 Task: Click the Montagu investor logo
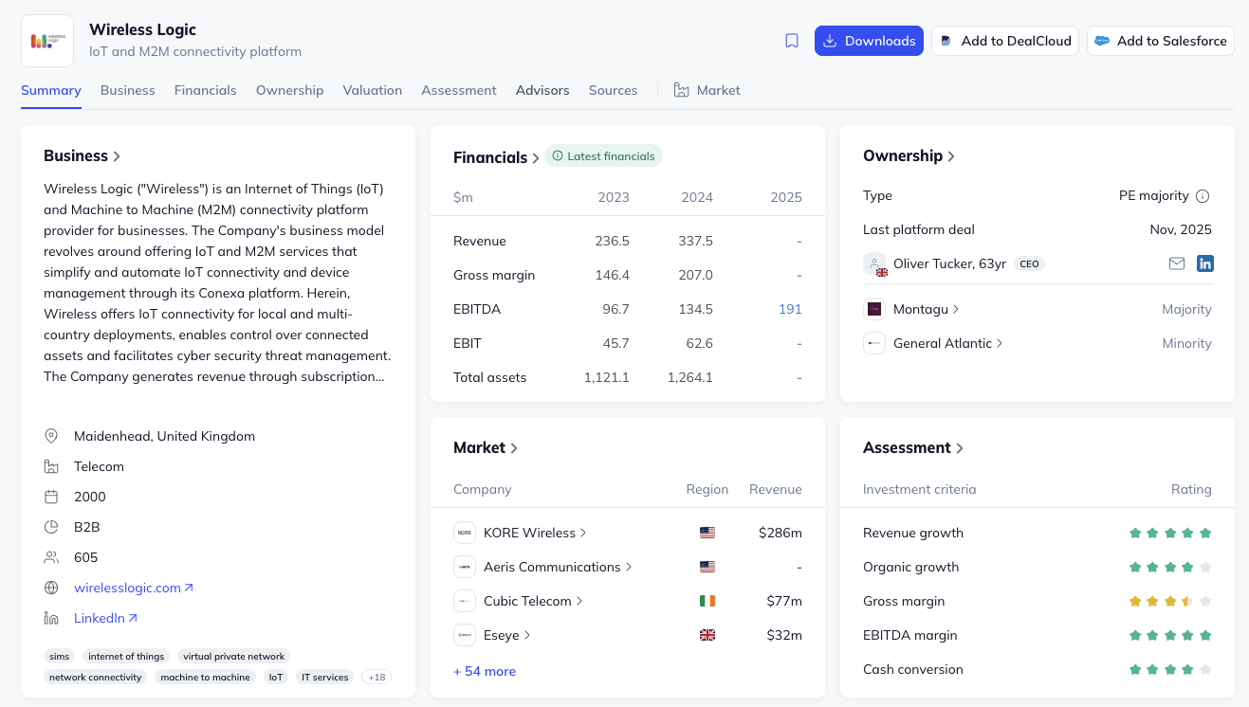click(874, 309)
